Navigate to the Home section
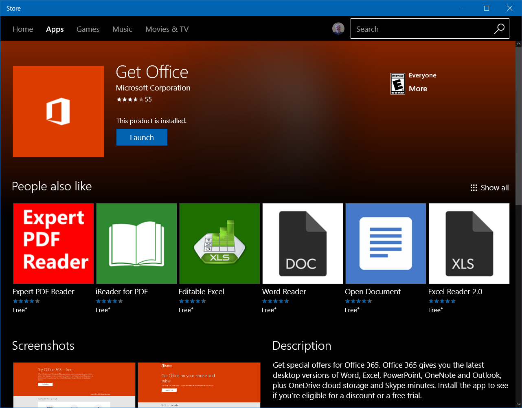The image size is (522, 408). point(23,29)
